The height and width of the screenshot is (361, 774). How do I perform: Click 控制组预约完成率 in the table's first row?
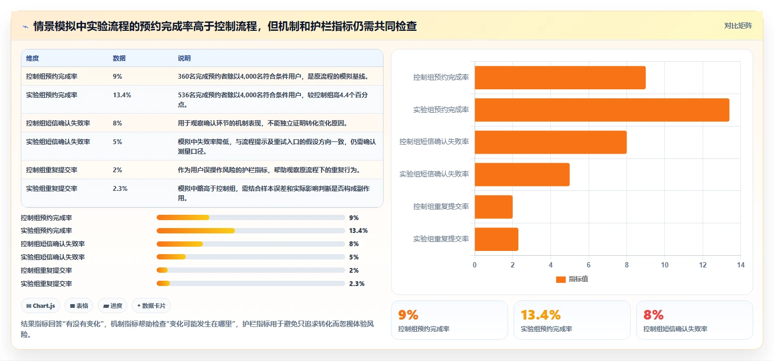(x=52, y=77)
